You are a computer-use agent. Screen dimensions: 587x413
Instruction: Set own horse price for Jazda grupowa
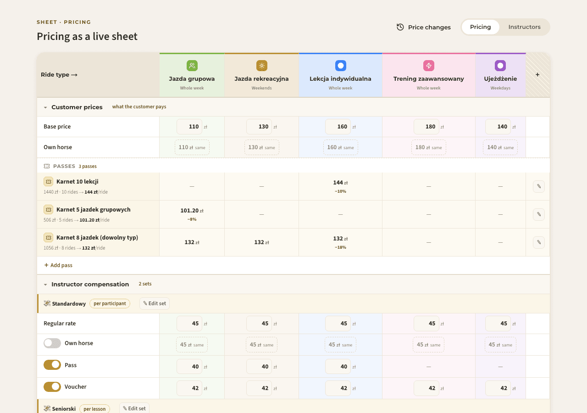click(x=192, y=147)
